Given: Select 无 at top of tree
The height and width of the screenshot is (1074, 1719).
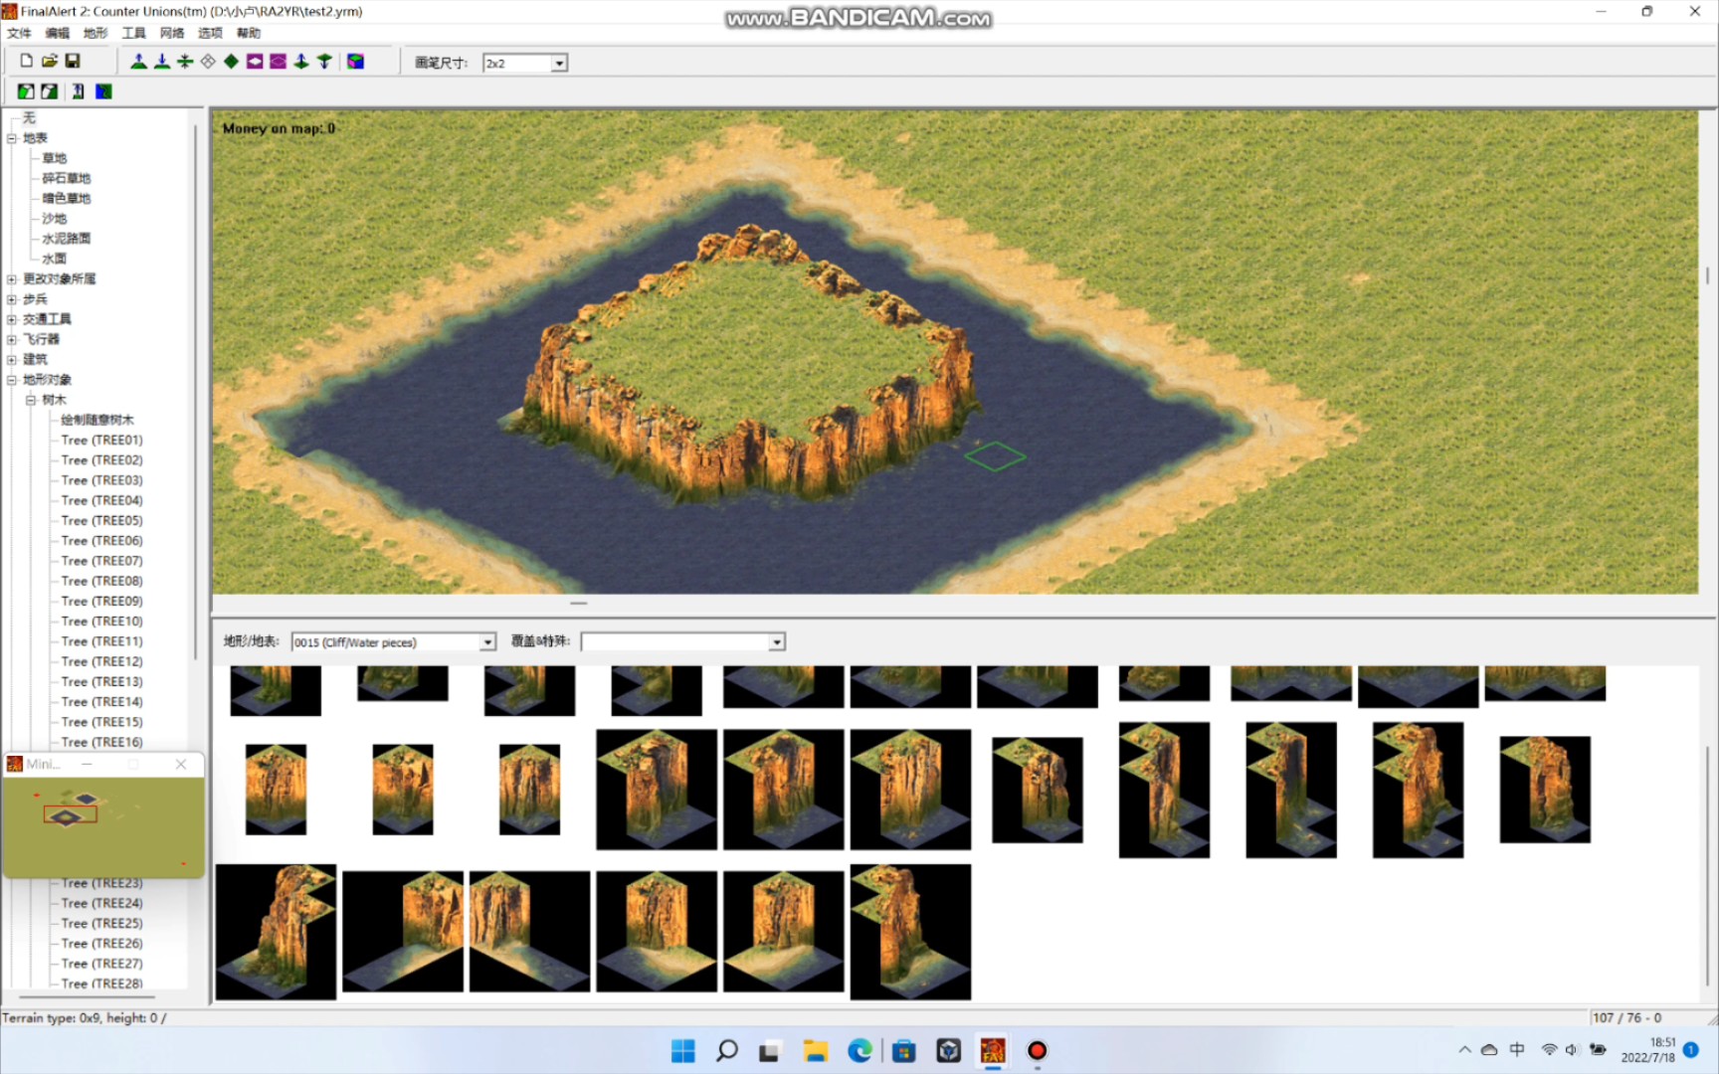Looking at the screenshot, I should 29,117.
